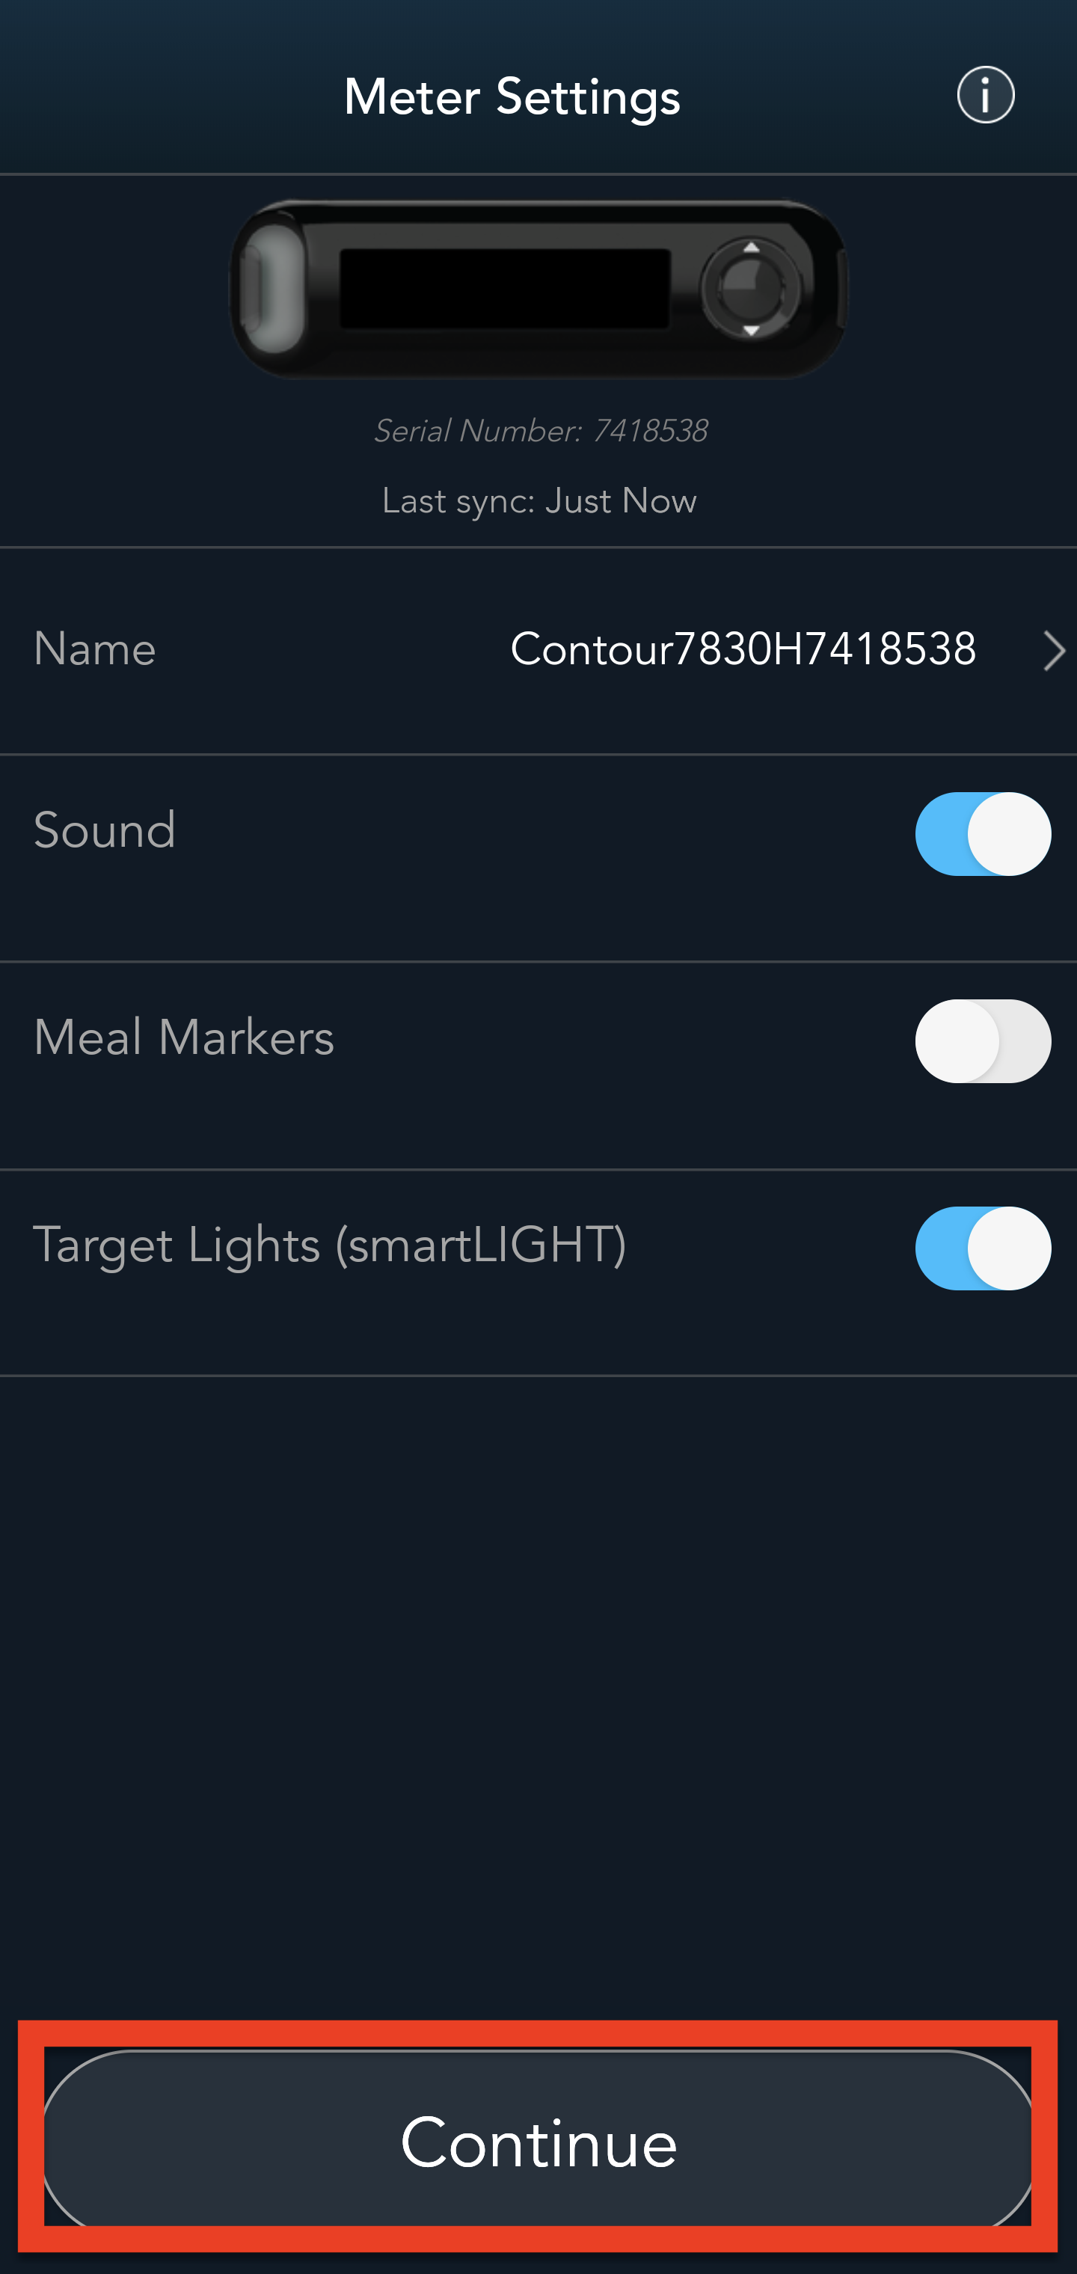The height and width of the screenshot is (2274, 1077).
Task: Click the serial number value 7418538
Action: 650,431
